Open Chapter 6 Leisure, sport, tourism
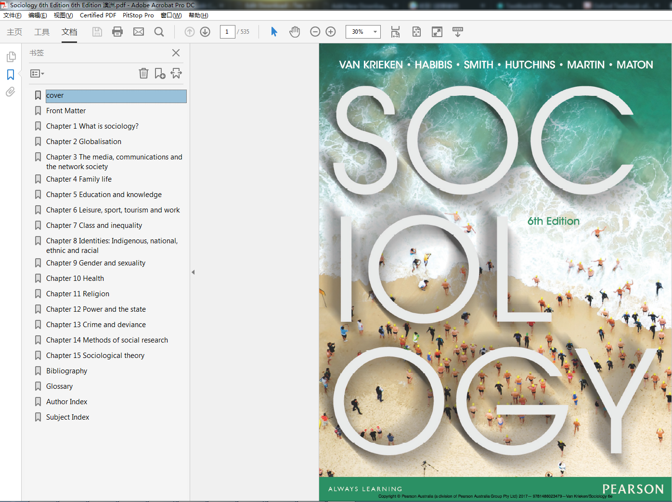 (113, 210)
